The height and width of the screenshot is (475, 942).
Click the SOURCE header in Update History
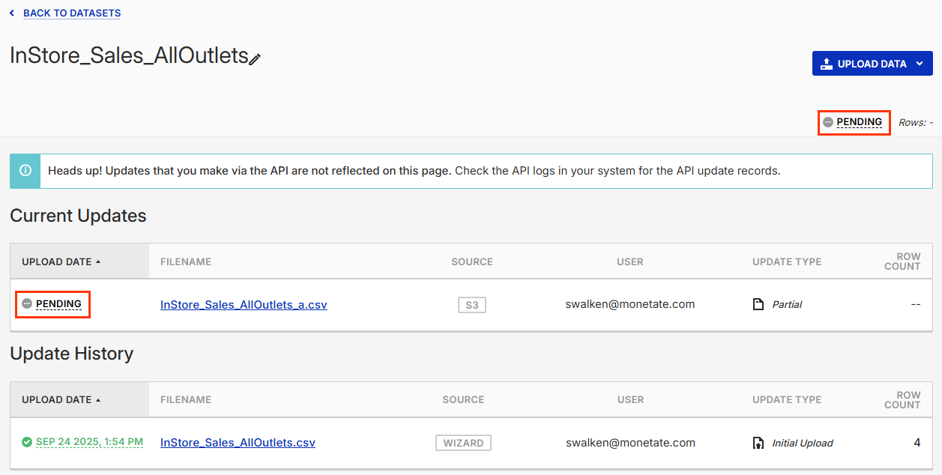[x=463, y=399]
